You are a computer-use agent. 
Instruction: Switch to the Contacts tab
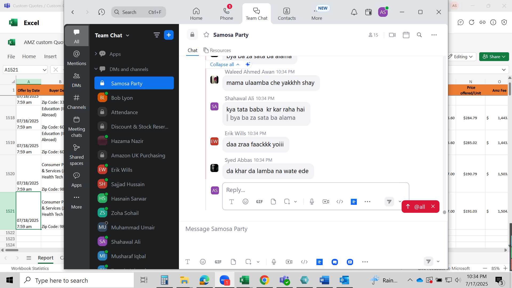(x=287, y=14)
